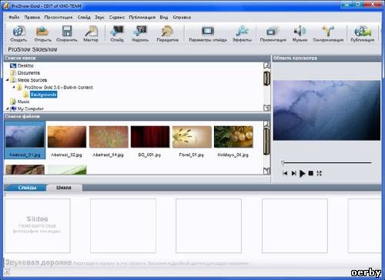The height and width of the screenshot is (280, 385).
Task: Open full-screen preview
Action: (x=319, y=173)
